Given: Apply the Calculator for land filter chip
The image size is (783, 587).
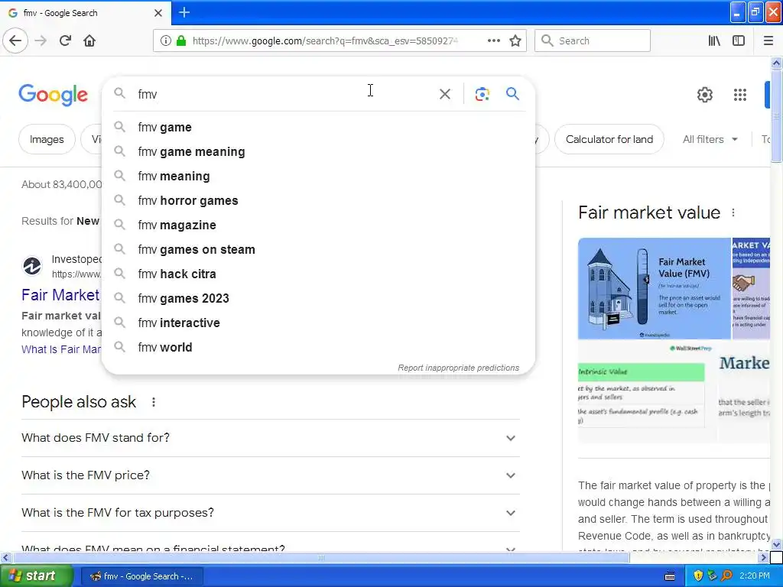Looking at the screenshot, I should point(609,139).
